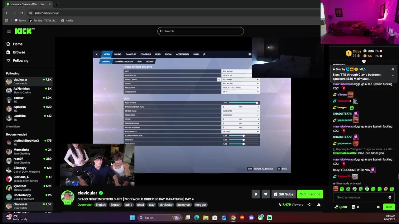This screenshot has width=399, height=224.
Task: Reload the page in the browser
Action: (x=22, y=13)
